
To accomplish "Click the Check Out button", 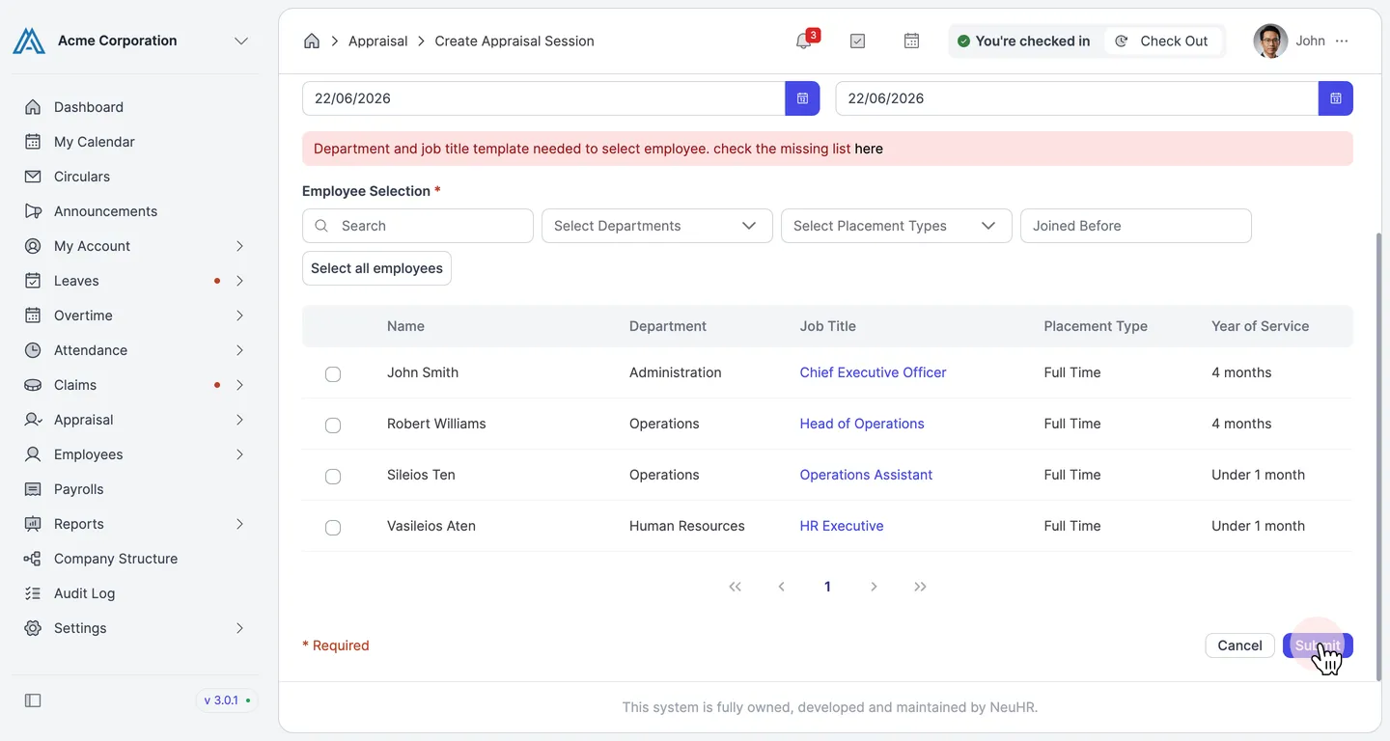I will tap(1163, 41).
